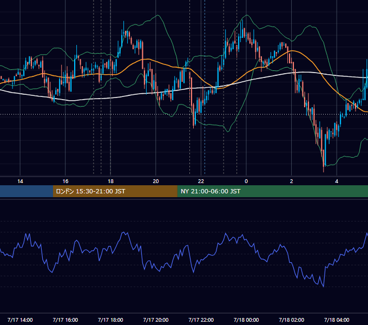Click the hour label 4 on the axis
Image resolution: width=368 pixels, height=325 pixels.
click(337, 181)
